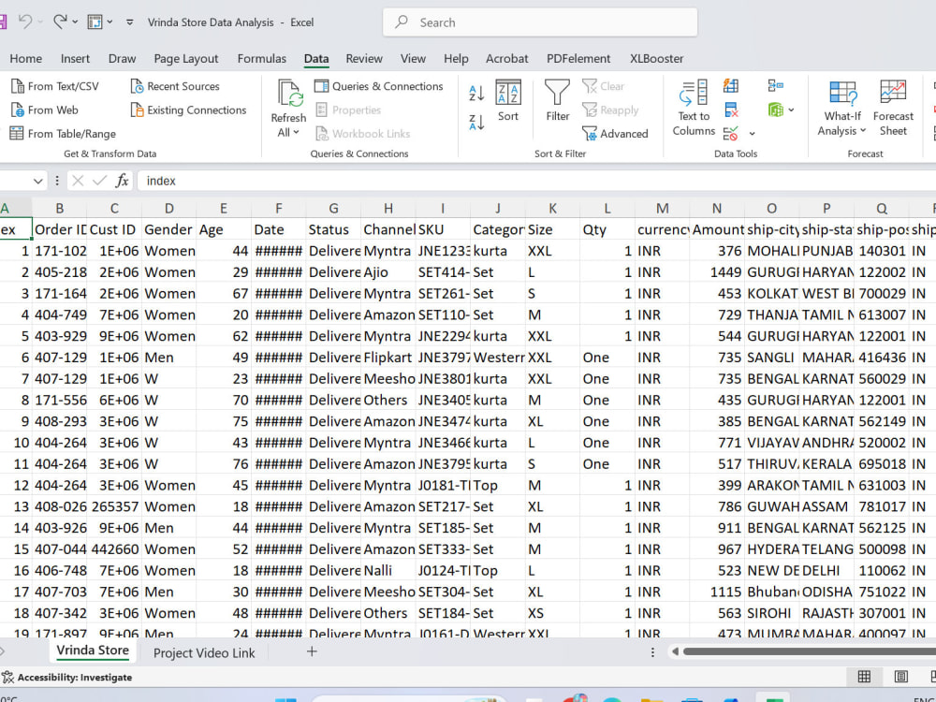
Task: Toggle the Filter funnel button
Action: click(558, 100)
